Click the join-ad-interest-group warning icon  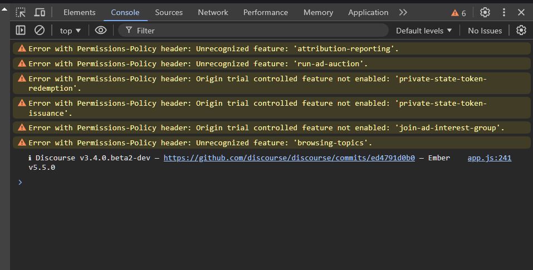point(22,127)
